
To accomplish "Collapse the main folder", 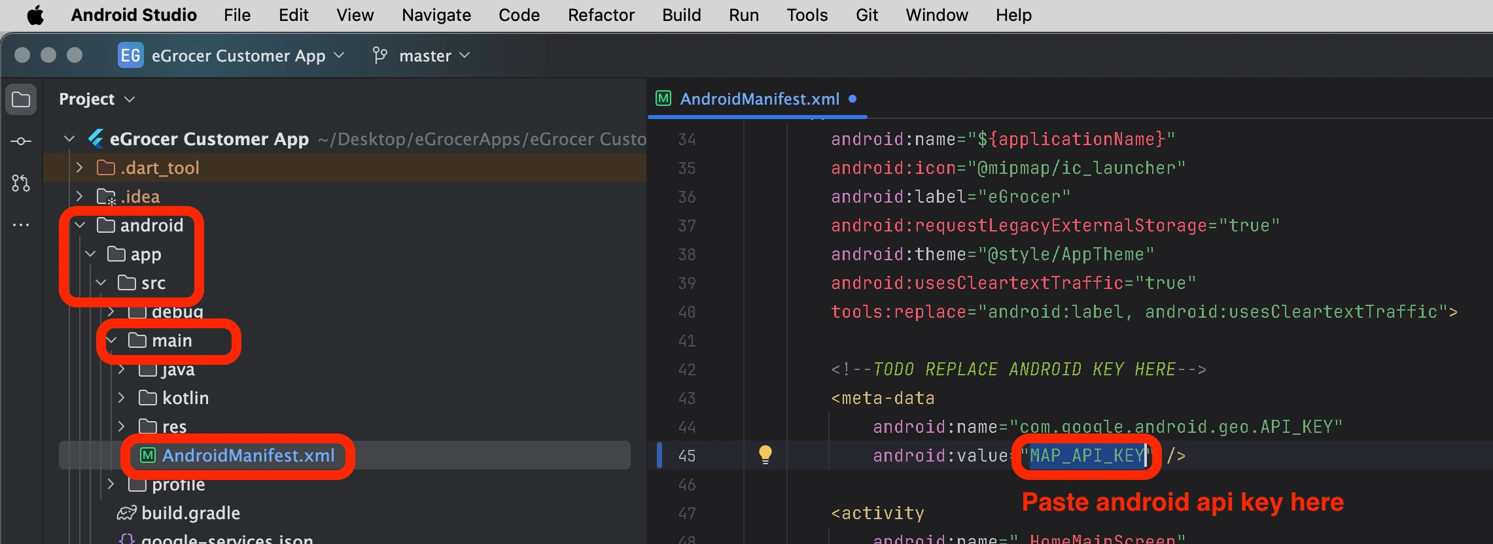I will click(111, 340).
